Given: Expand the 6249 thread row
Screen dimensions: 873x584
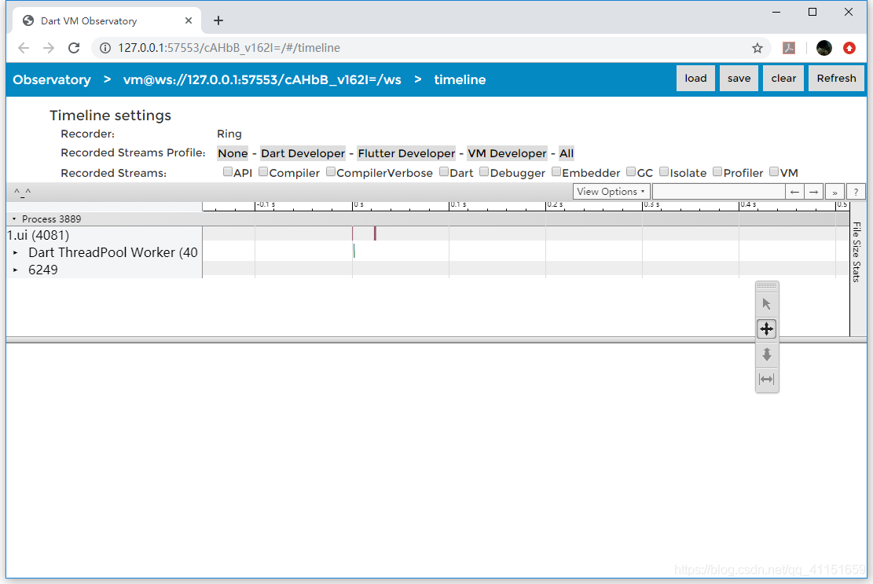Looking at the screenshot, I should coord(16,270).
